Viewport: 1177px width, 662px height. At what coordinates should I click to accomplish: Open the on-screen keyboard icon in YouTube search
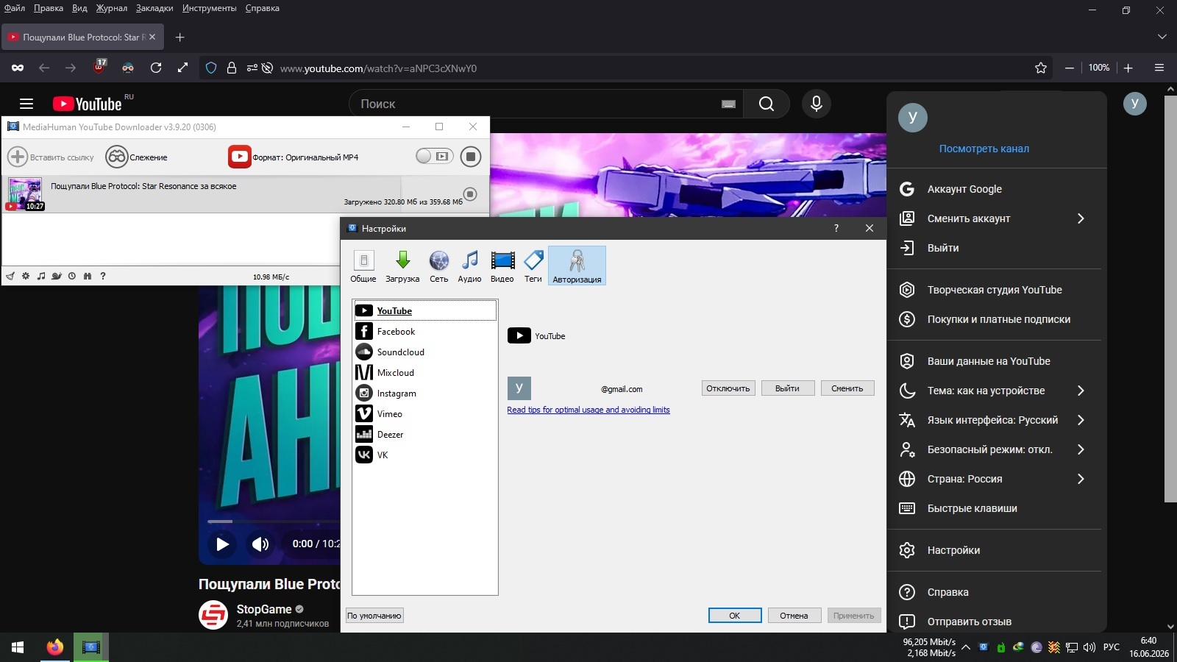pos(729,104)
